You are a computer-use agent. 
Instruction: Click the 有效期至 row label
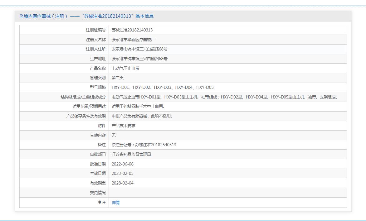(x=98, y=183)
